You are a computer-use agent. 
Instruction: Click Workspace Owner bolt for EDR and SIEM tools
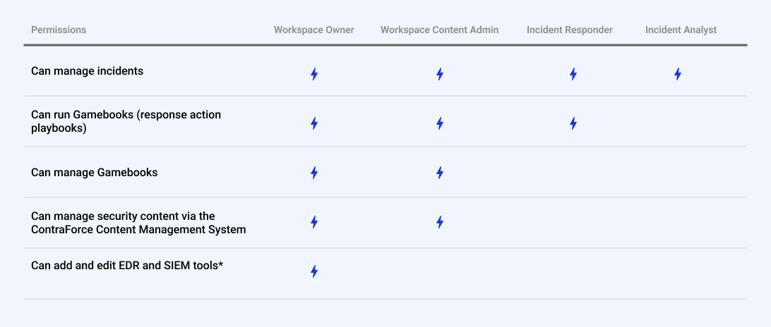coord(314,271)
